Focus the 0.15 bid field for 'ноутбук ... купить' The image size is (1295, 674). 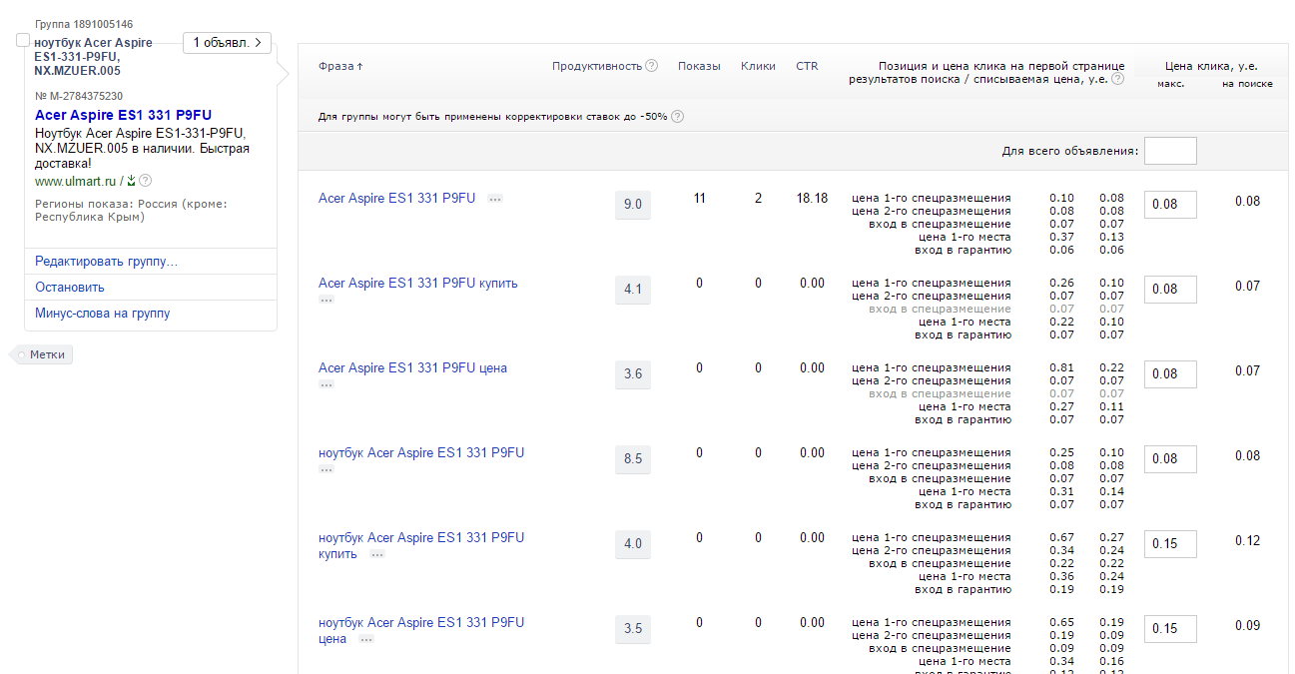click(1169, 544)
